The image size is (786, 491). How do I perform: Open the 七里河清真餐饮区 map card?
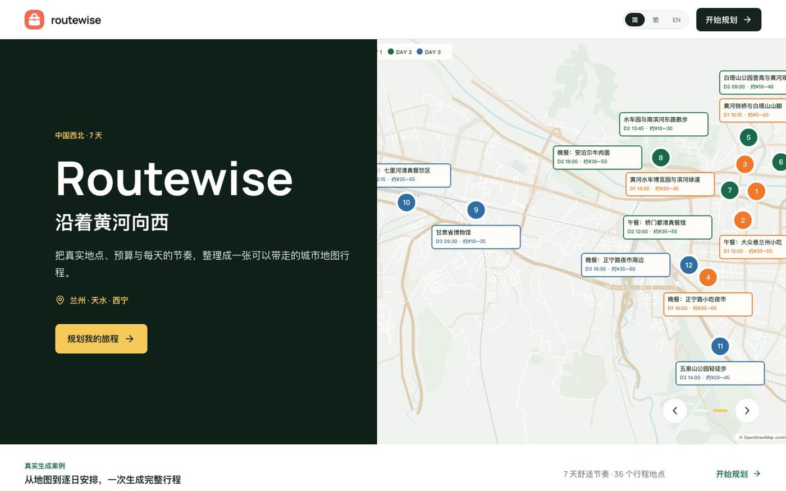(414, 175)
